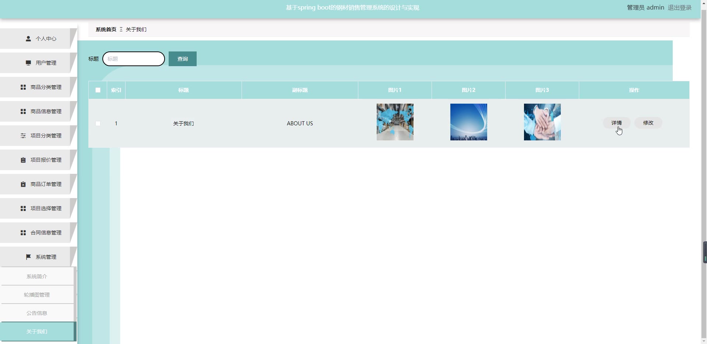Click the grid icon beside 项目选择管理
Image resolution: width=707 pixels, height=344 pixels.
click(x=23, y=208)
